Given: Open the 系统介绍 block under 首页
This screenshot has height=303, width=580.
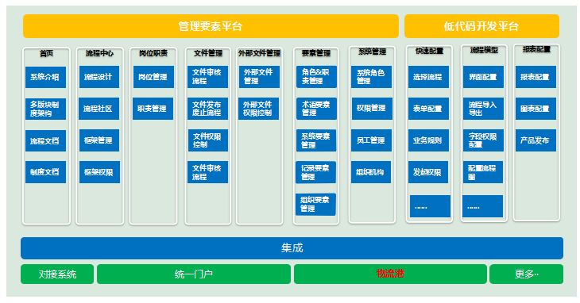Looking at the screenshot, I should (45, 77).
